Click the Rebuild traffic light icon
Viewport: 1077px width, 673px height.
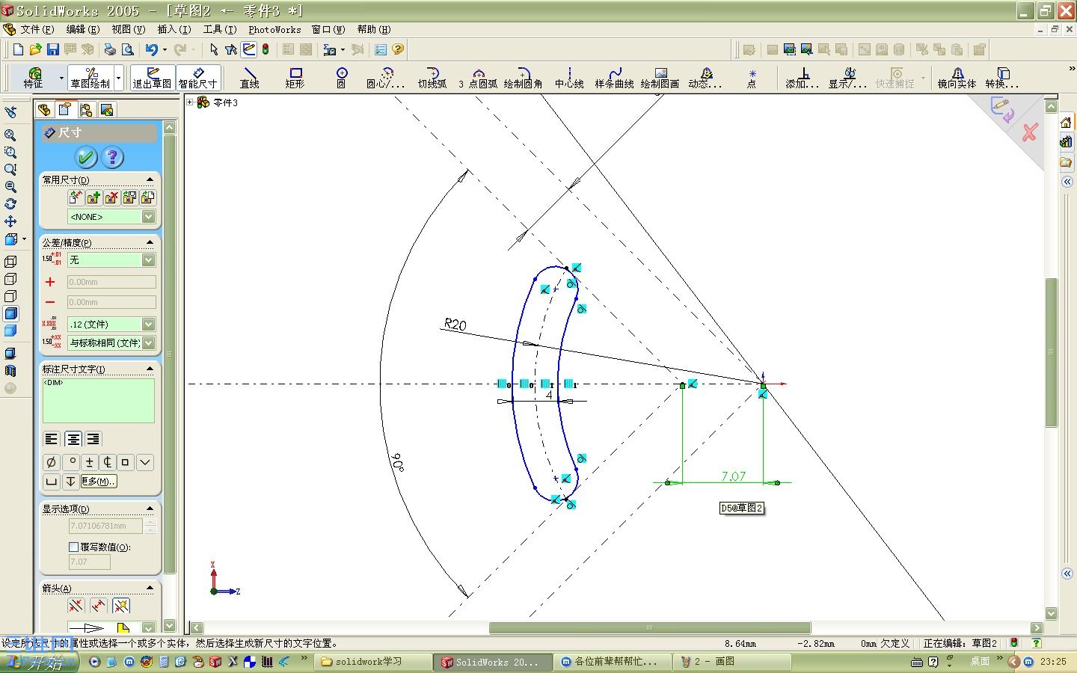pyautogui.click(x=266, y=49)
